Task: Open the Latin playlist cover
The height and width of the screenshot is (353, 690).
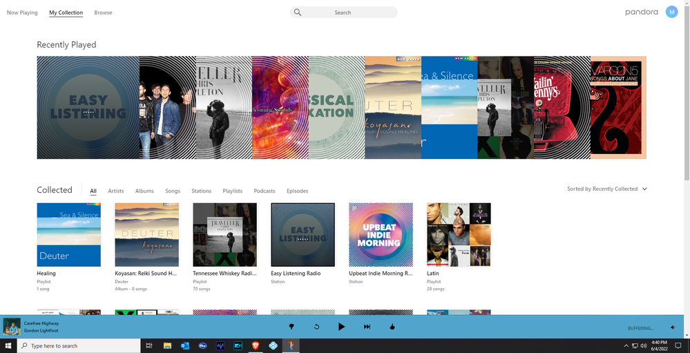Action: pos(459,234)
